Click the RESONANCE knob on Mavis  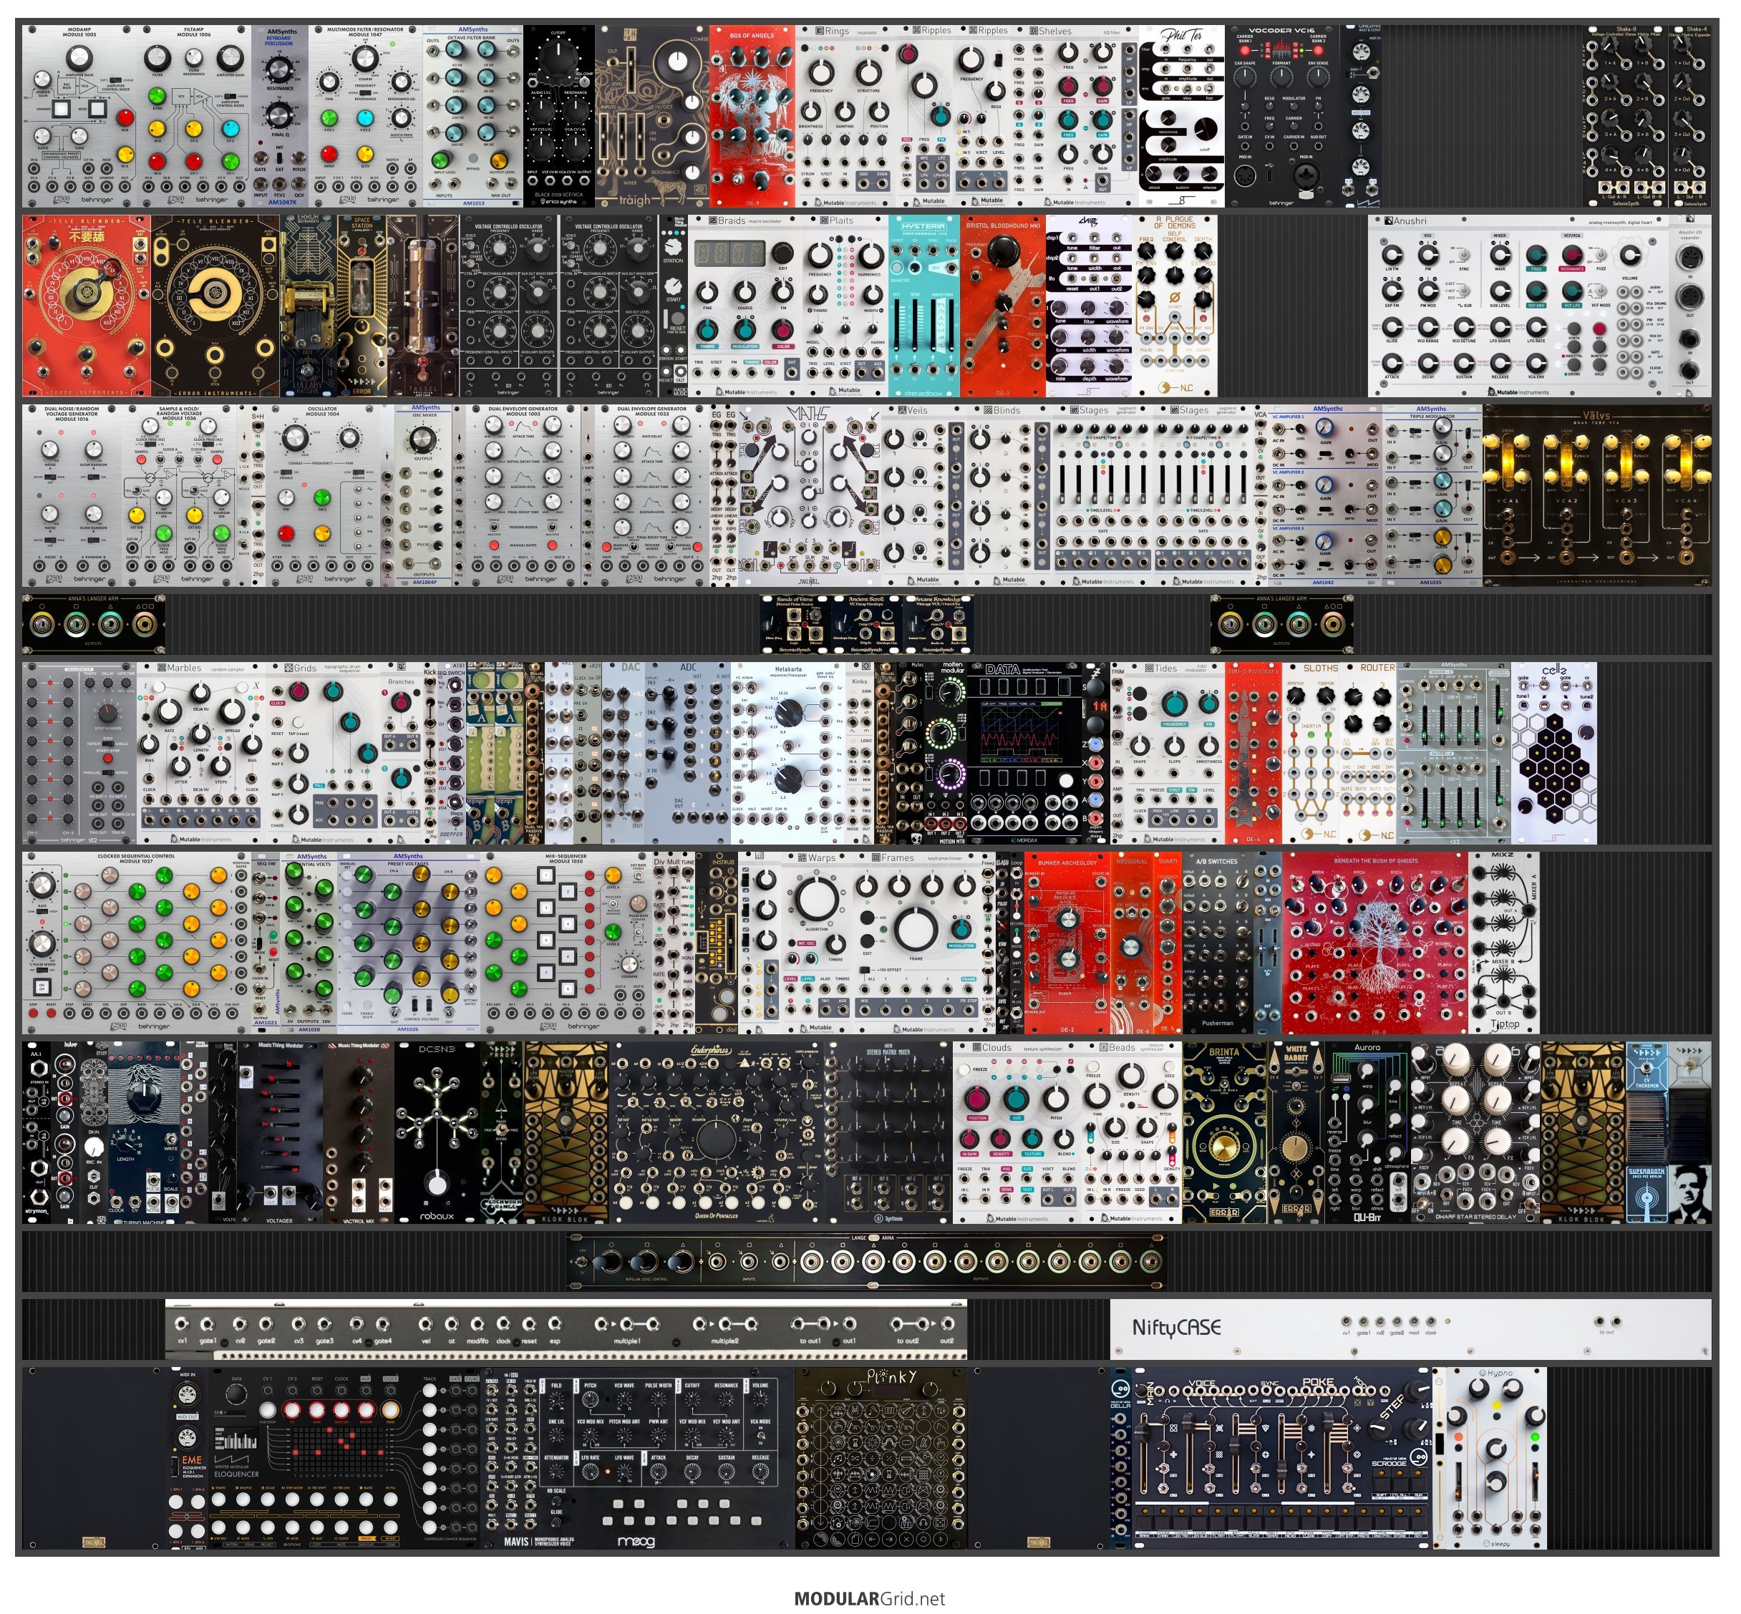coord(726,1400)
